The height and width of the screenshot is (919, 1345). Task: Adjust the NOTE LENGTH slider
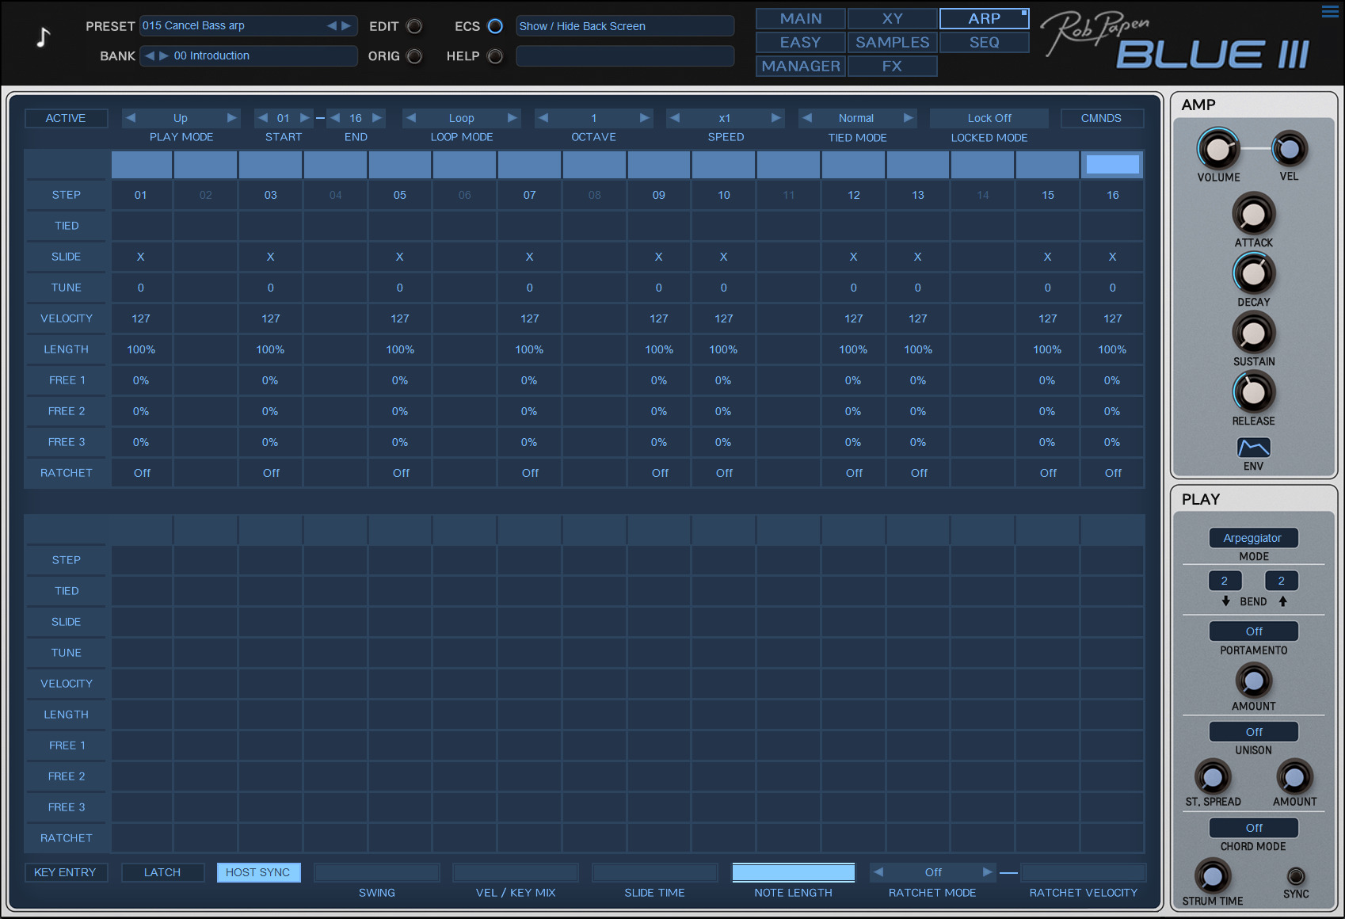point(793,872)
